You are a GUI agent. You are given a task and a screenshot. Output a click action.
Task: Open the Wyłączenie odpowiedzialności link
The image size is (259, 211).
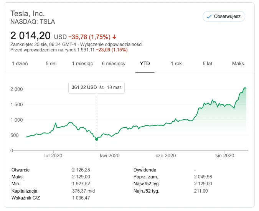[x=111, y=45]
